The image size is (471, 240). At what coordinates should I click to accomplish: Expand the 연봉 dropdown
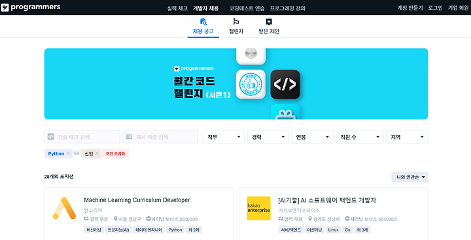[x=313, y=137]
